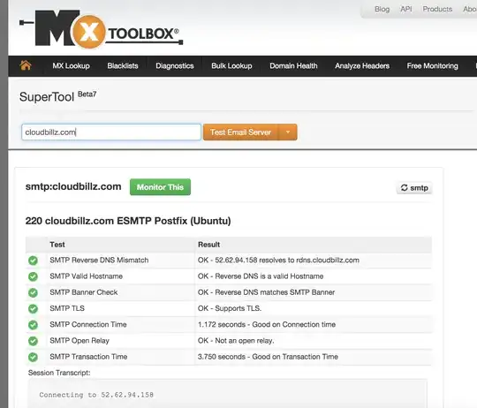477x408 pixels.
Task: Click green check icon for SMTP Valid Hostname
Action: pos(33,276)
